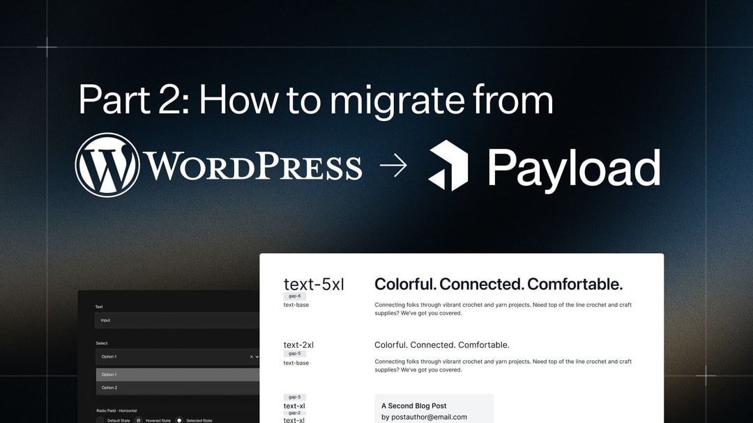Click the WordPress logo

(x=107, y=166)
